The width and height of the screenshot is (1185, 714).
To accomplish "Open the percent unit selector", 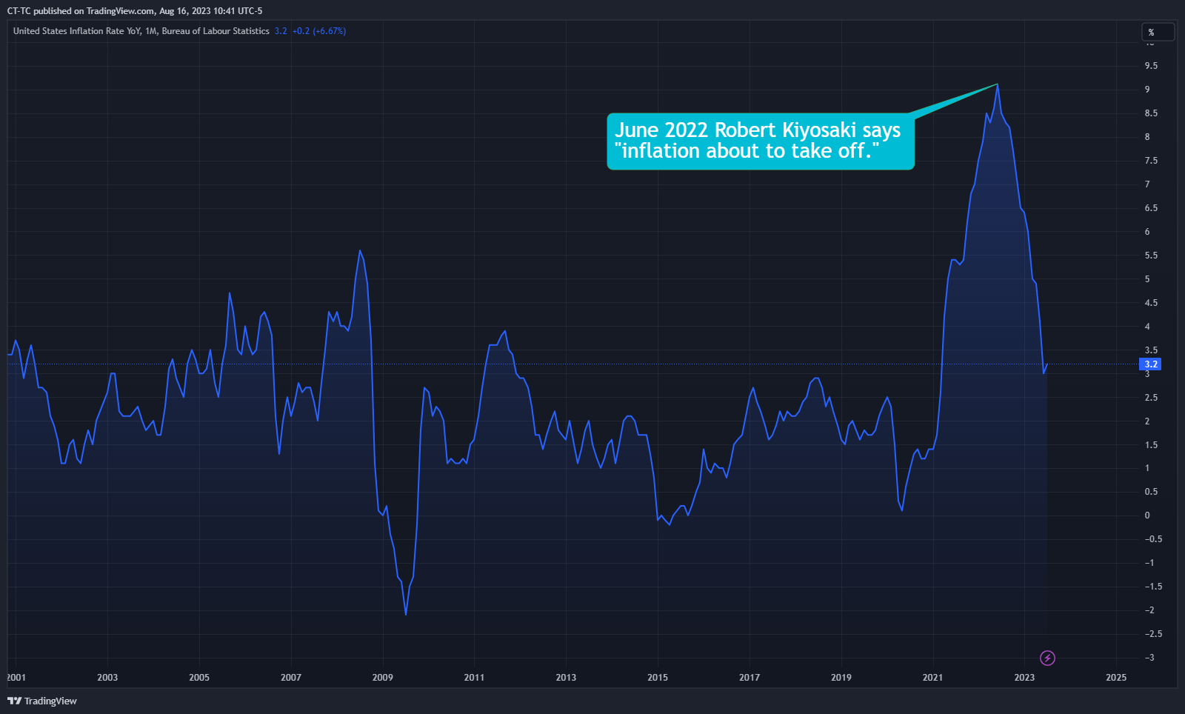I will point(1158,32).
